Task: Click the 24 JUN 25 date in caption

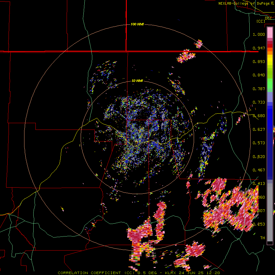Action: click(192, 273)
